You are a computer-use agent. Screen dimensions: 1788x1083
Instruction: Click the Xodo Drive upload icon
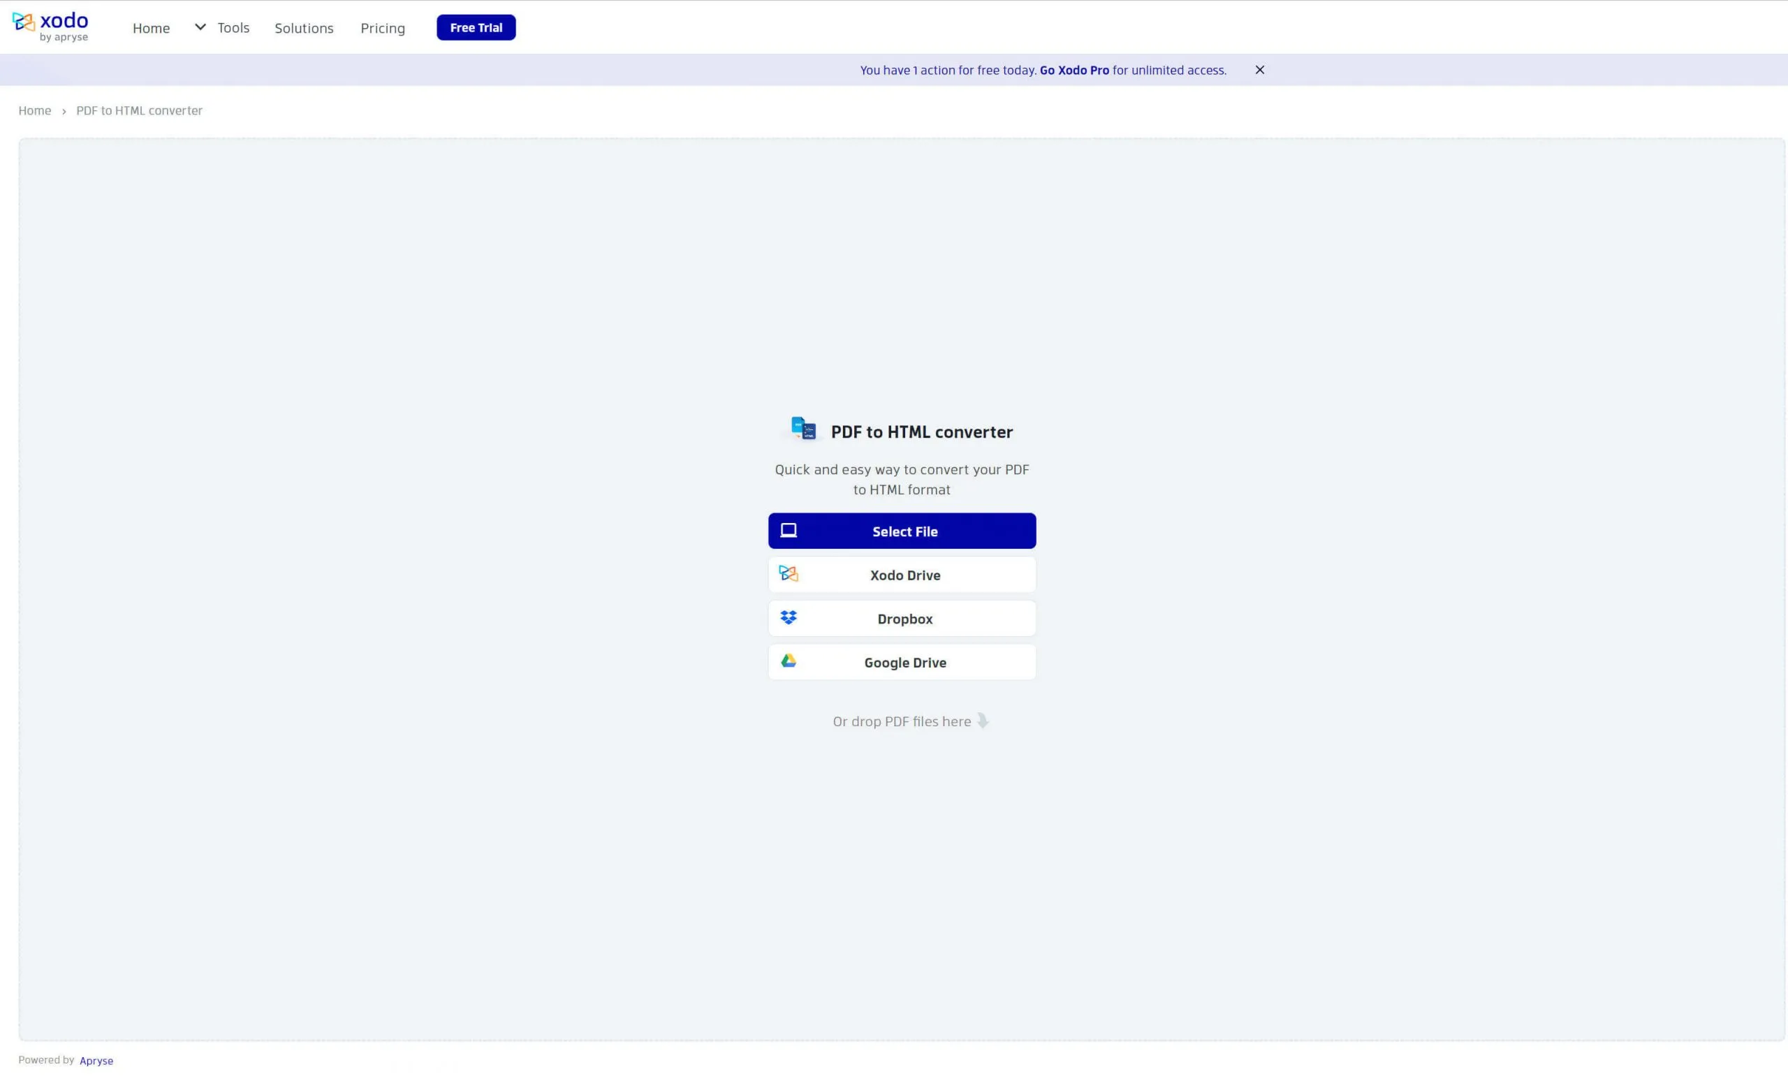tap(788, 573)
